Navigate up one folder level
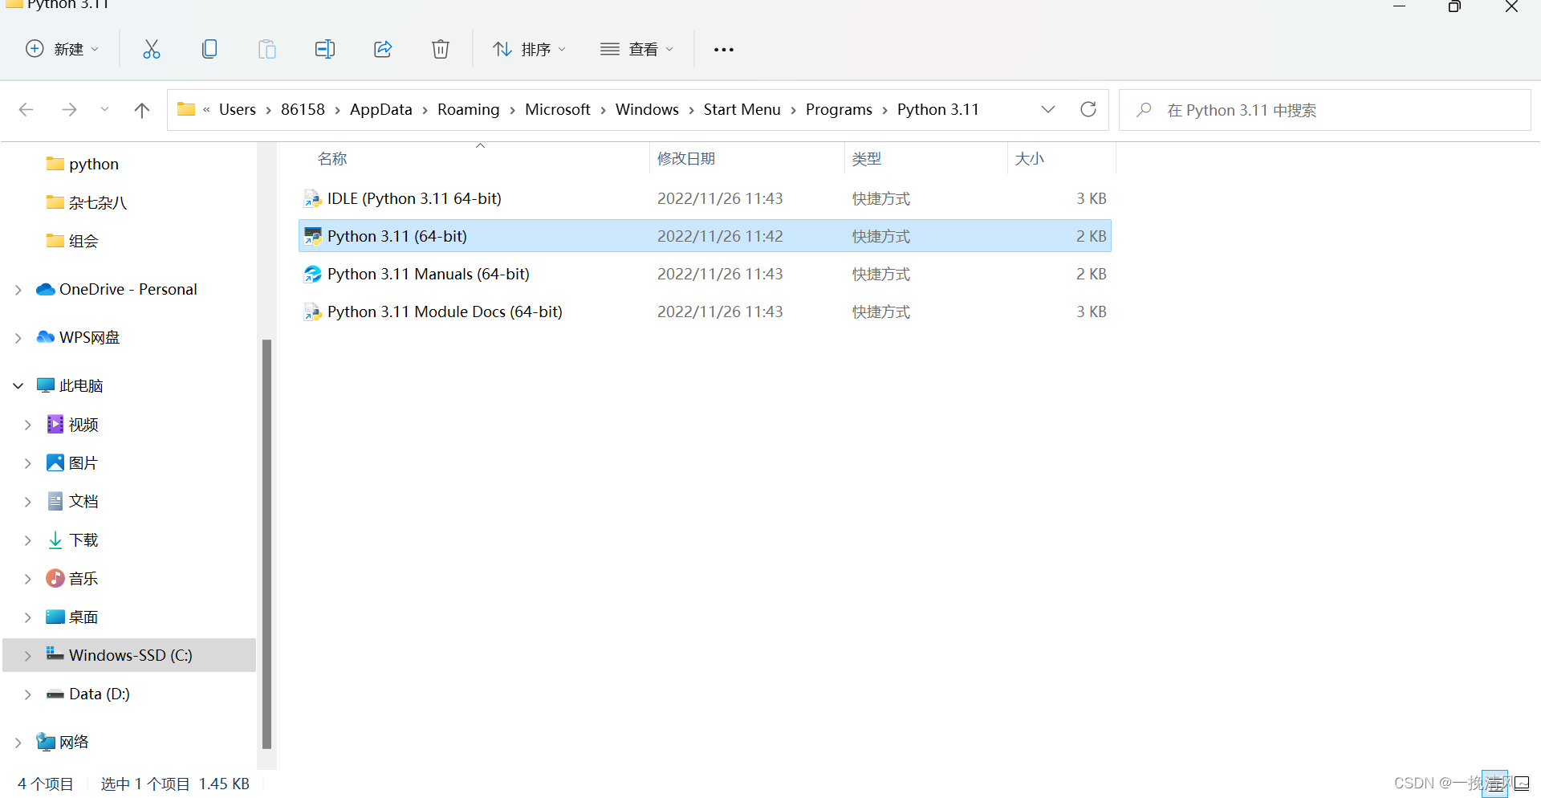Viewport: 1541px width, 798px height. 142,109
